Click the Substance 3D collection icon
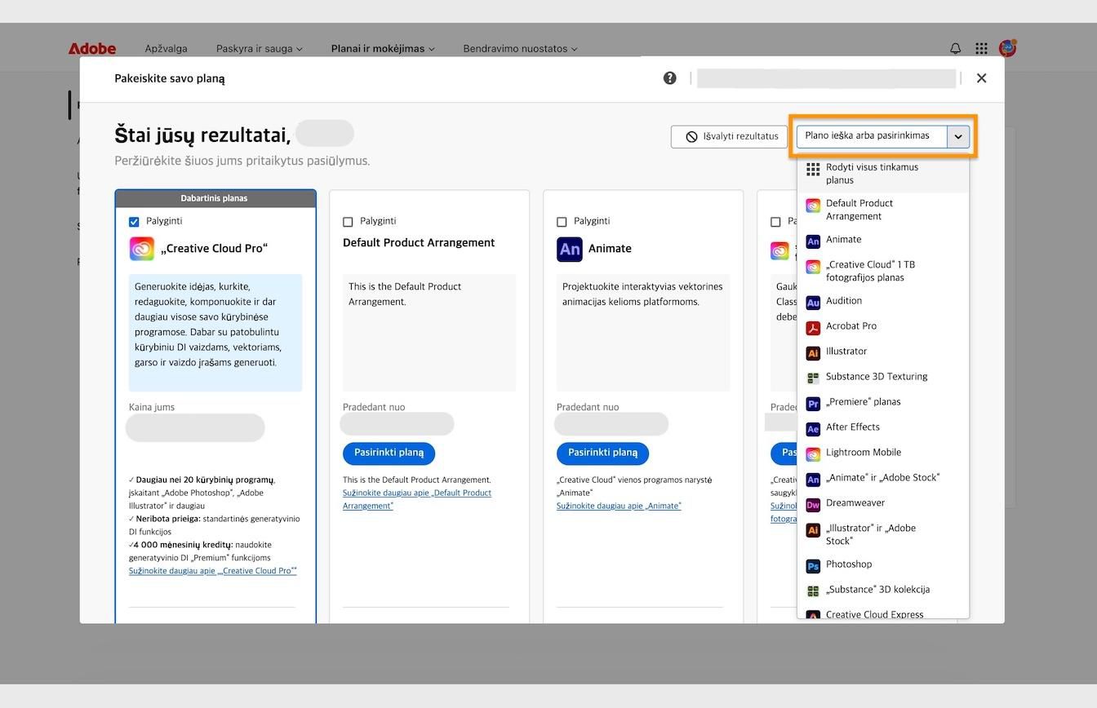The width and height of the screenshot is (1097, 708). click(x=813, y=591)
